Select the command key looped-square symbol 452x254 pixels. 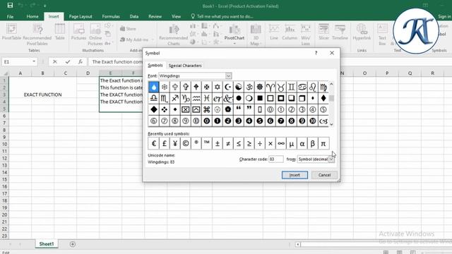click(207, 110)
